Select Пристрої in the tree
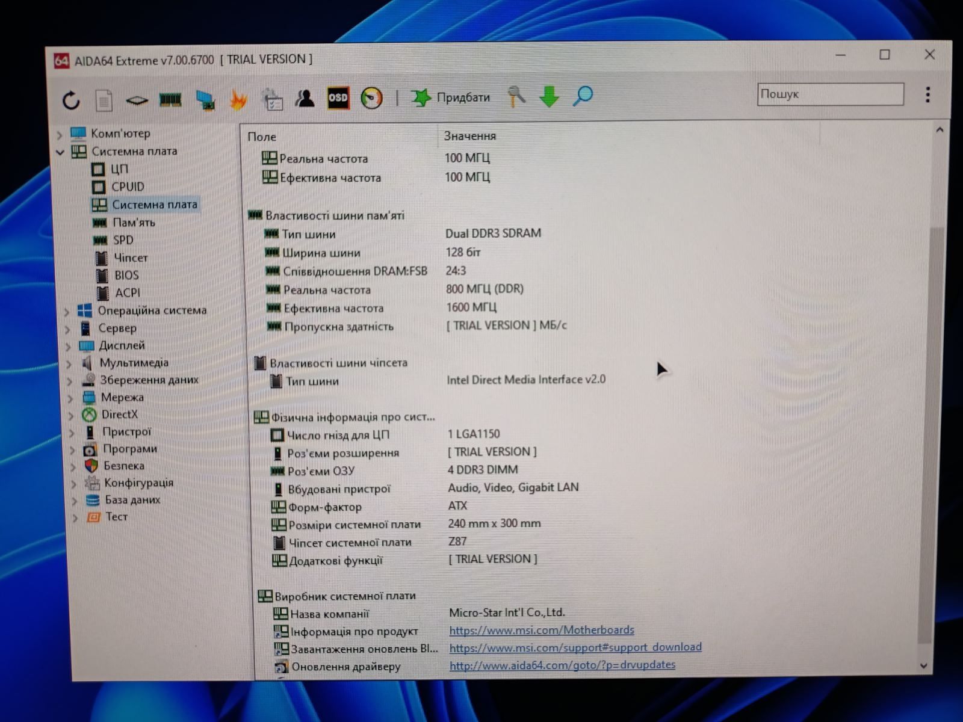This screenshot has height=722, width=963. tap(126, 431)
